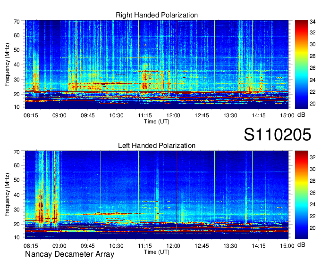Click the 09:00 tick under Right Handed plot

pyautogui.click(x=59, y=115)
